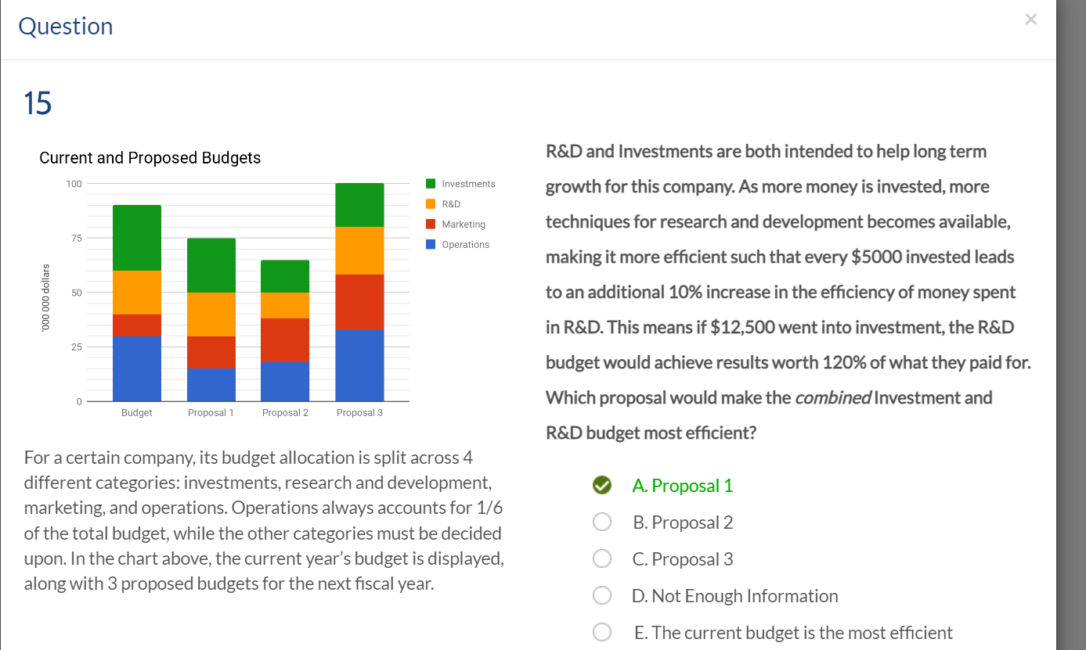Click the blue Operations segment of Proposal 2 bar
The image size is (1086, 650).
(285, 382)
